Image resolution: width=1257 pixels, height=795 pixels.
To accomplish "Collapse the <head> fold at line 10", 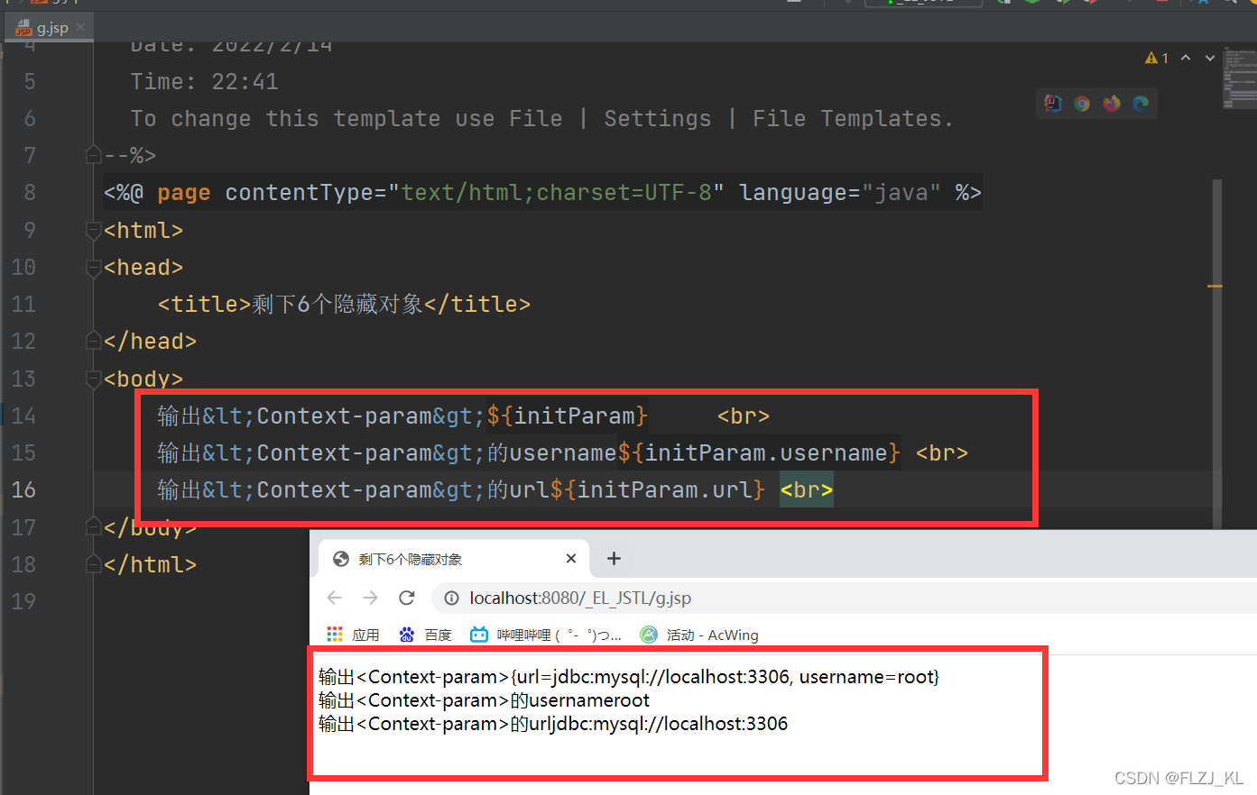I will [93, 268].
